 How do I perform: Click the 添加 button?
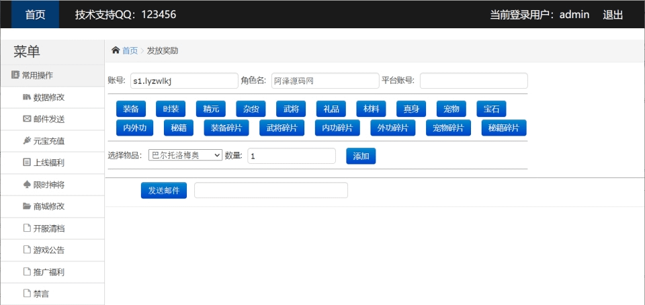click(361, 156)
